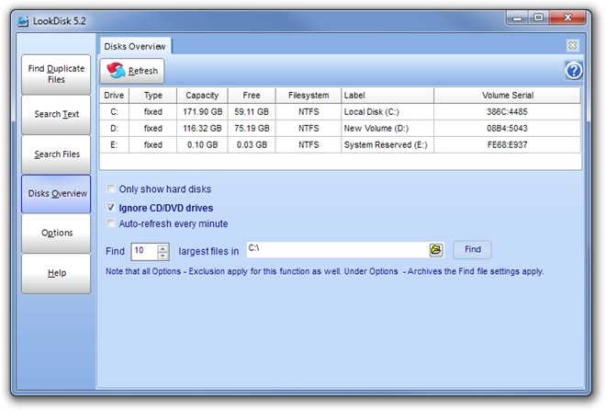Click volume serial 386C:4485
Image resolution: width=606 pixels, height=411 pixels.
tap(507, 112)
